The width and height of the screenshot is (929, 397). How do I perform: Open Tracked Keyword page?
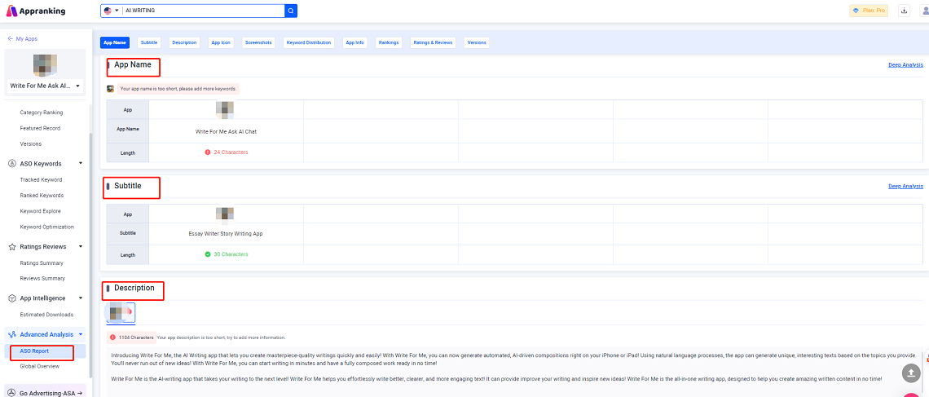pyautogui.click(x=41, y=179)
